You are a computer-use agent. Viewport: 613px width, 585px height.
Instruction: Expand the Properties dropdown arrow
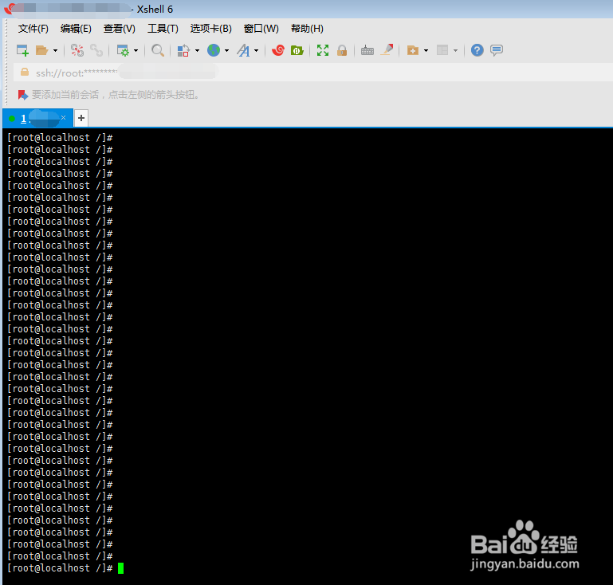(x=136, y=50)
